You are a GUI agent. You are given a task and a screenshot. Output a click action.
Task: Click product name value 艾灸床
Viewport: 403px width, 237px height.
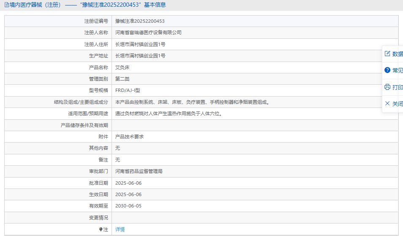122,67
